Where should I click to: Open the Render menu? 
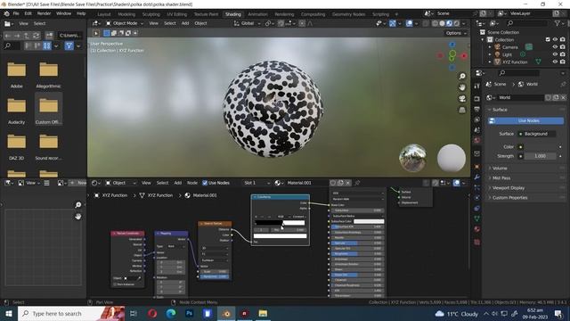(44, 13)
